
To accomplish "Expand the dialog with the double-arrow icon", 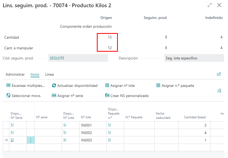I will (x=210, y=5).
